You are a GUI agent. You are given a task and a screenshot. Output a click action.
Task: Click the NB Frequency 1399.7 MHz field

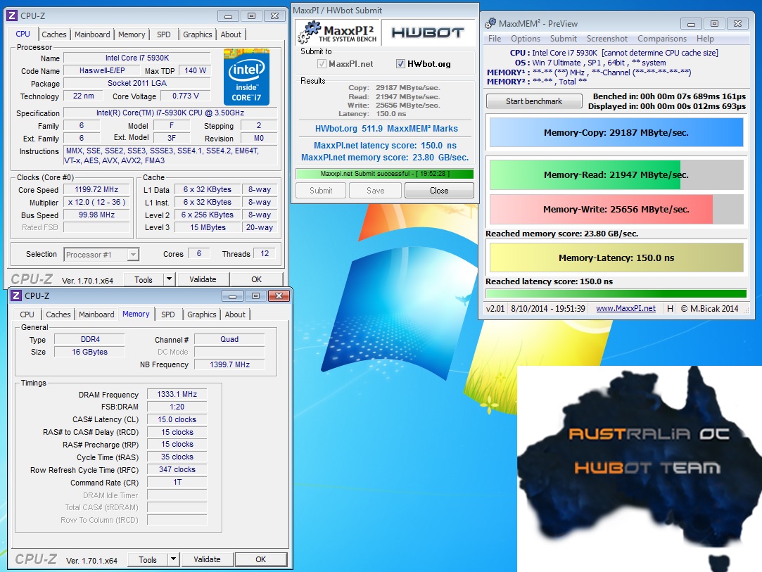[x=229, y=364]
